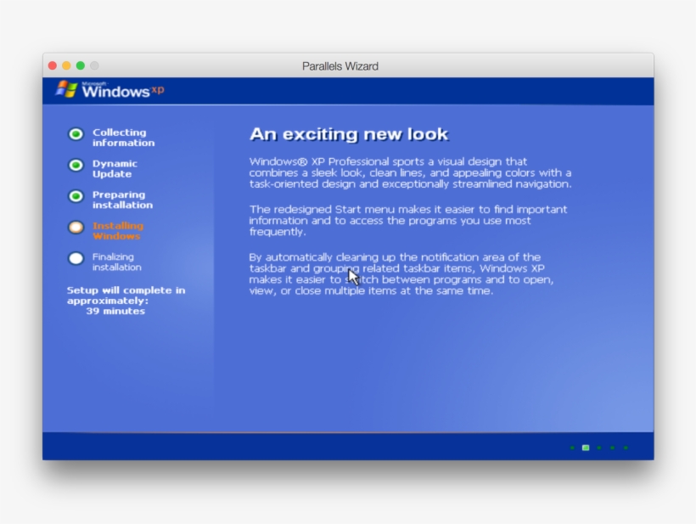Click the 'Preparing installation' label

[x=122, y=200]
